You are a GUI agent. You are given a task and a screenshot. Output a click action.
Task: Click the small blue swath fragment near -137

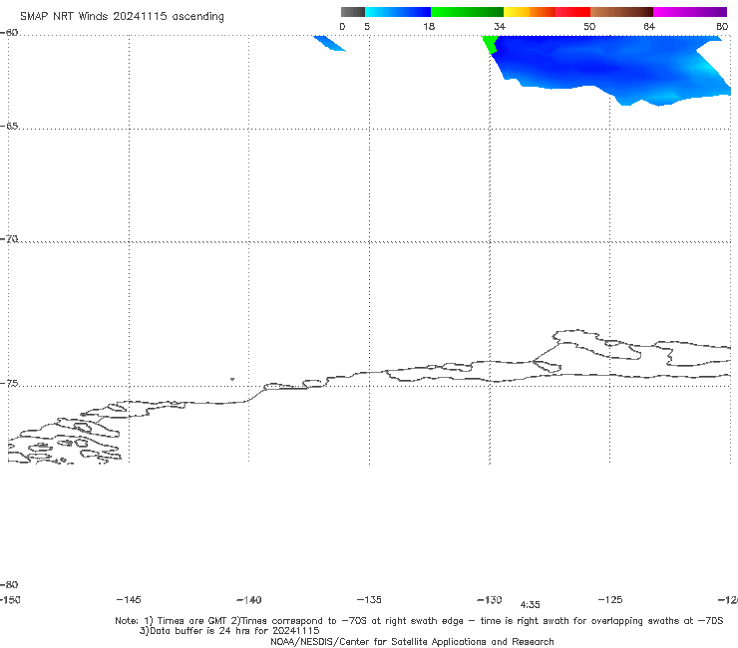tap(329, 43)
